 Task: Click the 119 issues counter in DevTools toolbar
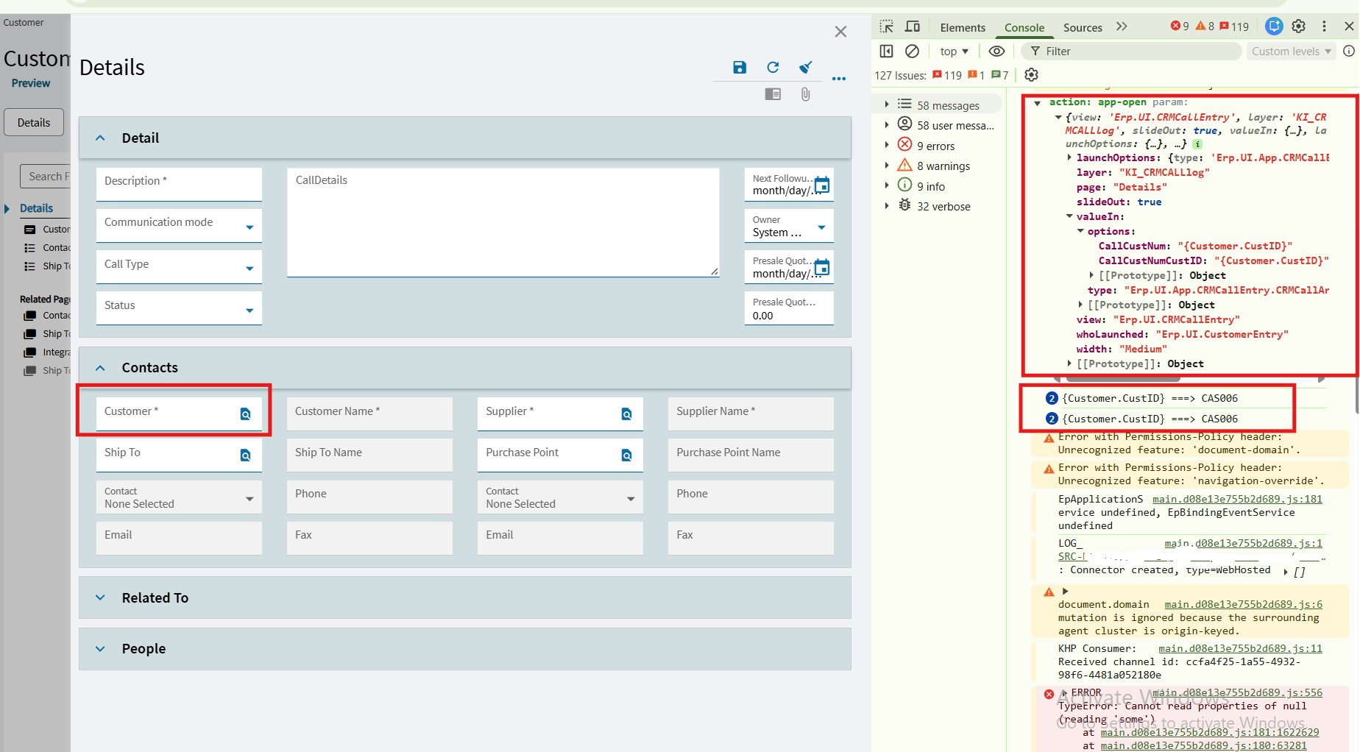(1234, 26)
